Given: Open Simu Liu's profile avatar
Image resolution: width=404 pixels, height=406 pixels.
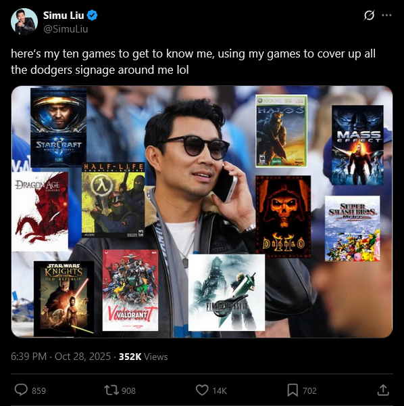Looking at the screenshot, I should tap(24, 22).
